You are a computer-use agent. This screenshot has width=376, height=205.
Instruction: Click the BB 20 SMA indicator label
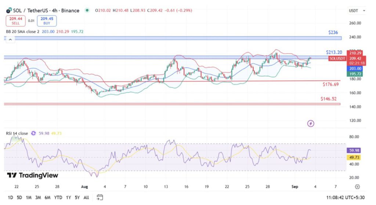coord(22,32)
